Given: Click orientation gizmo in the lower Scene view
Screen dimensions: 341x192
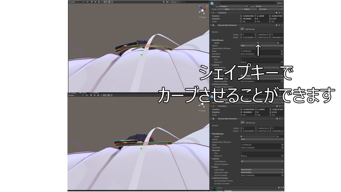Looking at the screenshot, I should coord(202,105).
